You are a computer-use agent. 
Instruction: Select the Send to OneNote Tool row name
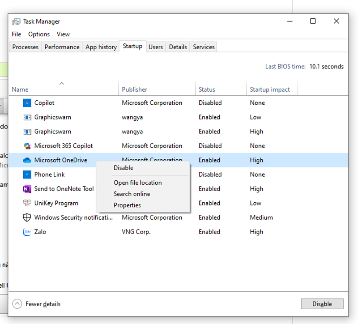(x=64, y=189)
